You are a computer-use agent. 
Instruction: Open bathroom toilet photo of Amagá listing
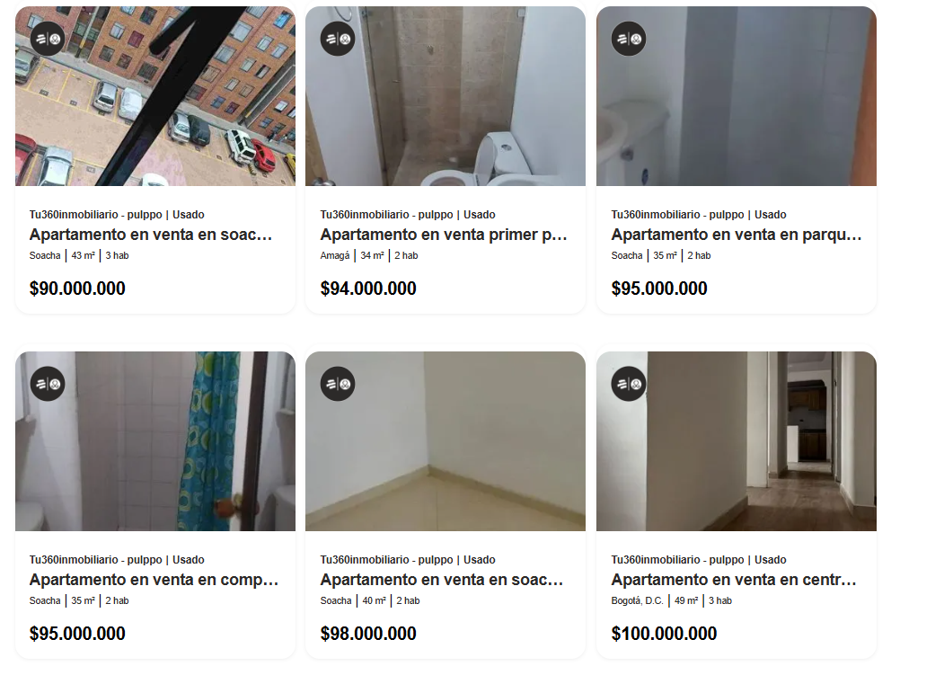pyautogui.click(x=446, y=96)
